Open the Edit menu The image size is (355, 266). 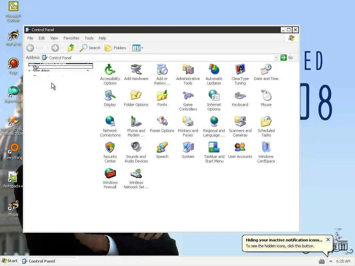(x=42, y=38)
